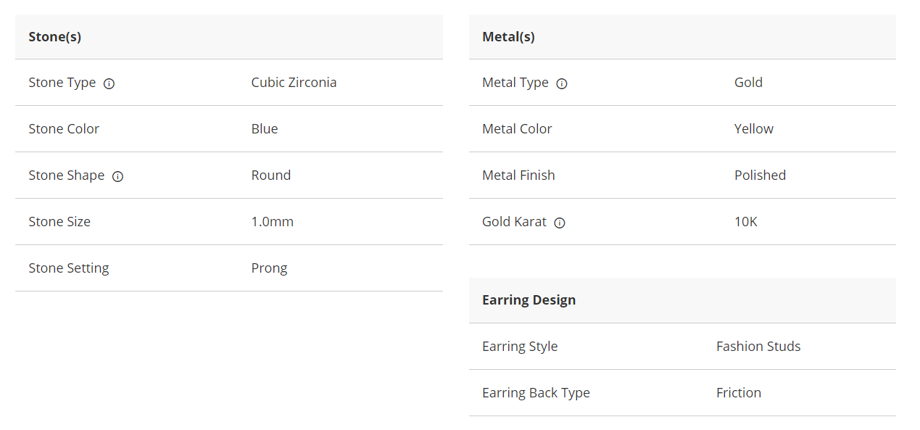Click the 1.0mm stone size value
Image resolution: width=920 pixels, height=430 pixels.
pos(272,221)
